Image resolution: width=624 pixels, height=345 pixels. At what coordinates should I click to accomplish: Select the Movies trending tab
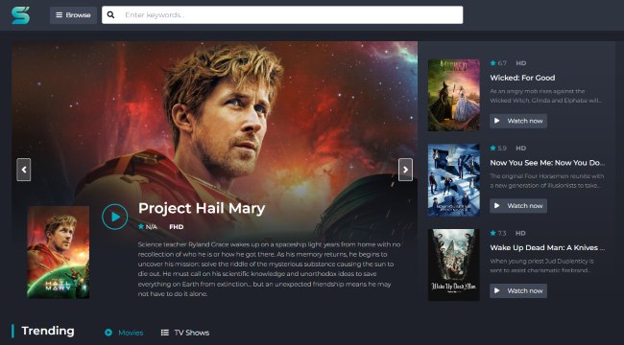(124, 333)
